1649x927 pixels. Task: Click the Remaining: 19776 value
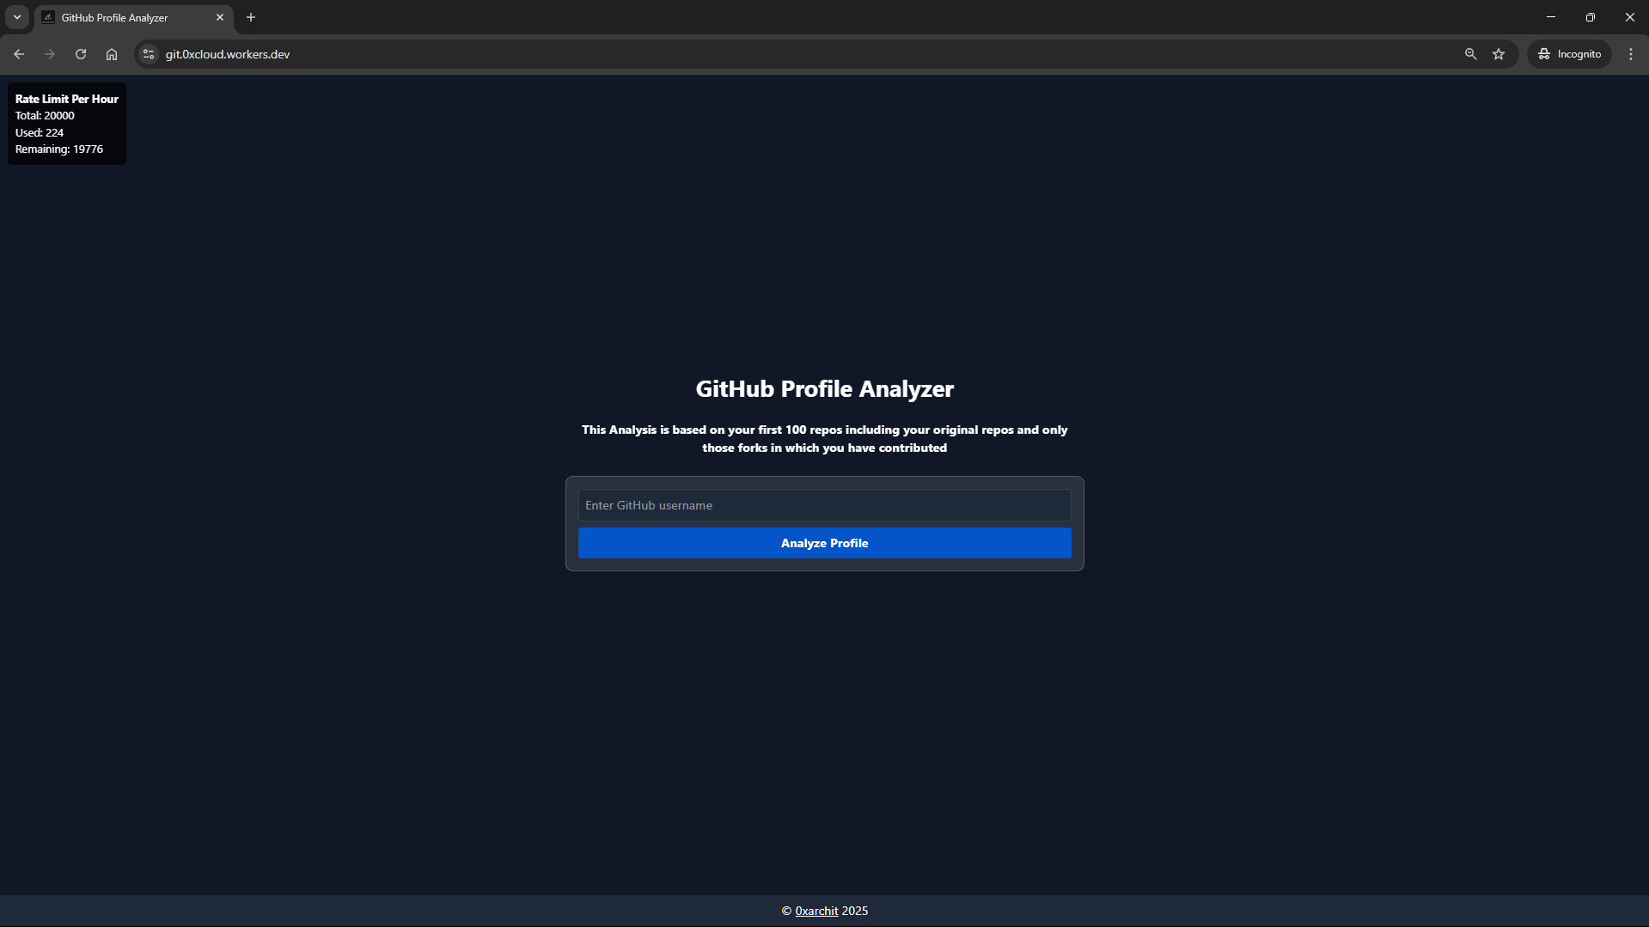point(59,149)
